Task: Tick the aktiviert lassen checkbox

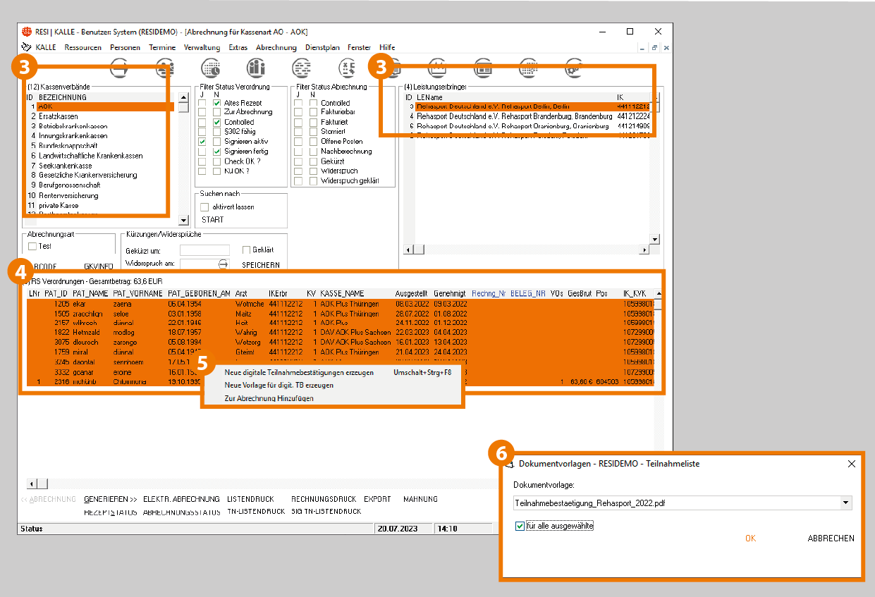Action: 204,207
